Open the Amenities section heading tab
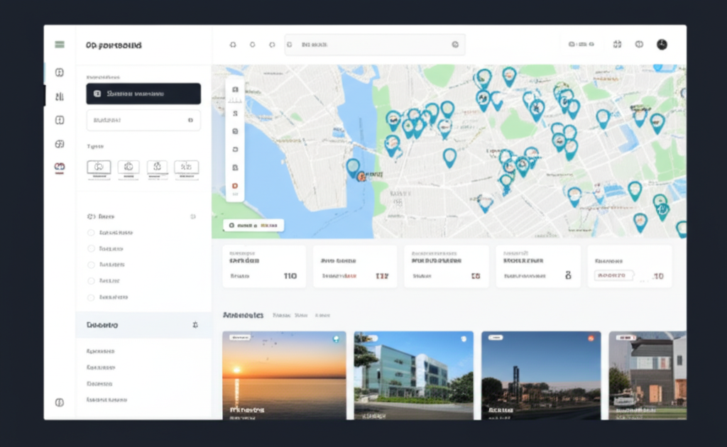 (x=244, y=314)
